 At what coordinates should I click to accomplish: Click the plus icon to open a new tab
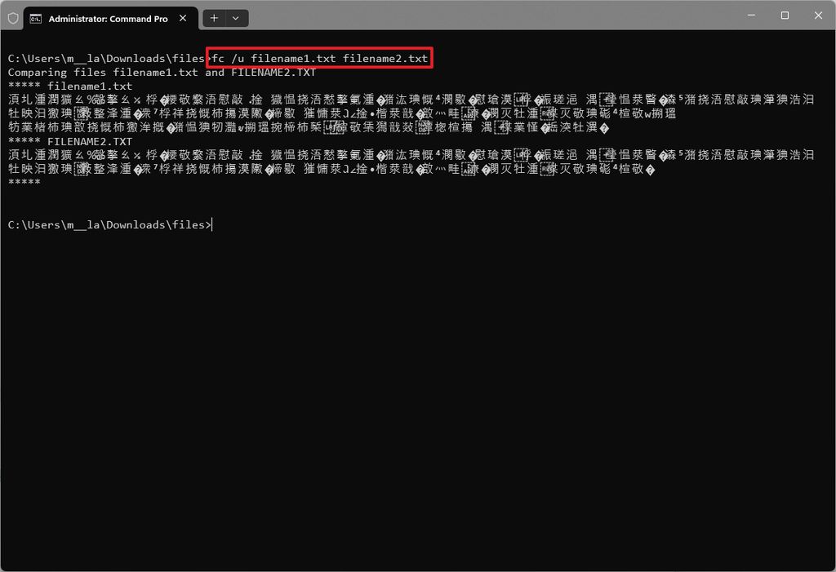tap(213, 17)
